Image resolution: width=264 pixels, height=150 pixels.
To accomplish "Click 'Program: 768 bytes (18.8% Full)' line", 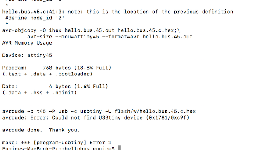I will pos(57,68).
